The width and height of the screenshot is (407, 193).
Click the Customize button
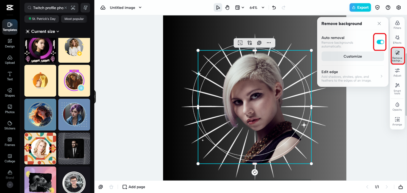(x=353, y=56)
